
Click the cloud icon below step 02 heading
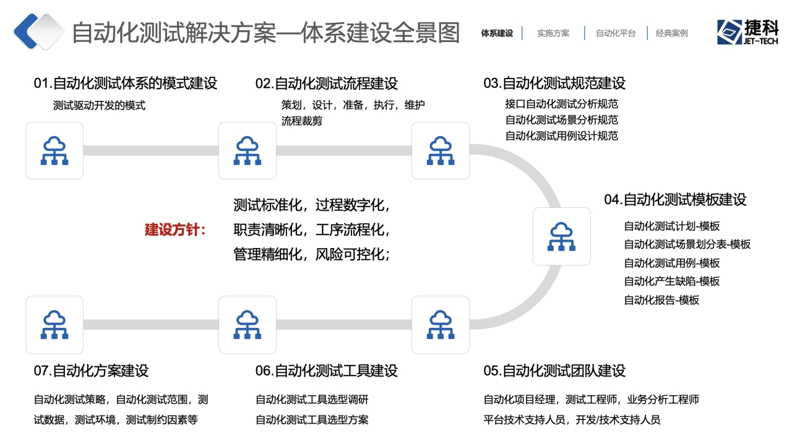[x=247, y=151]
